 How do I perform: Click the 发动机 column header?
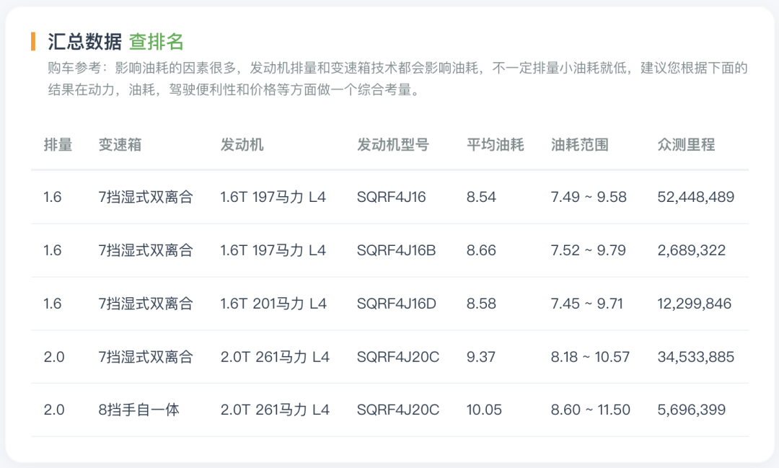pyautogui.click(x=242, y=144)
